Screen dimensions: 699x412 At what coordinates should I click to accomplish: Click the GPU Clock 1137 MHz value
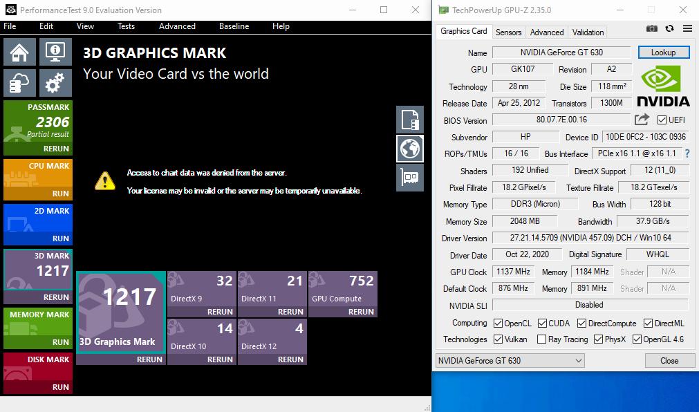pos(513,272)
